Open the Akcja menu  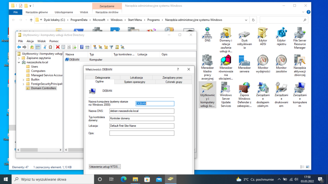coord(30,41)
